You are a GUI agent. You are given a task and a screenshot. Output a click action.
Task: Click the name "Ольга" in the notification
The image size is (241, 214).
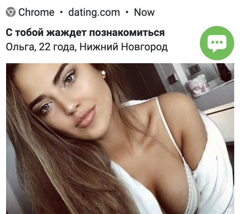point(20,47)
